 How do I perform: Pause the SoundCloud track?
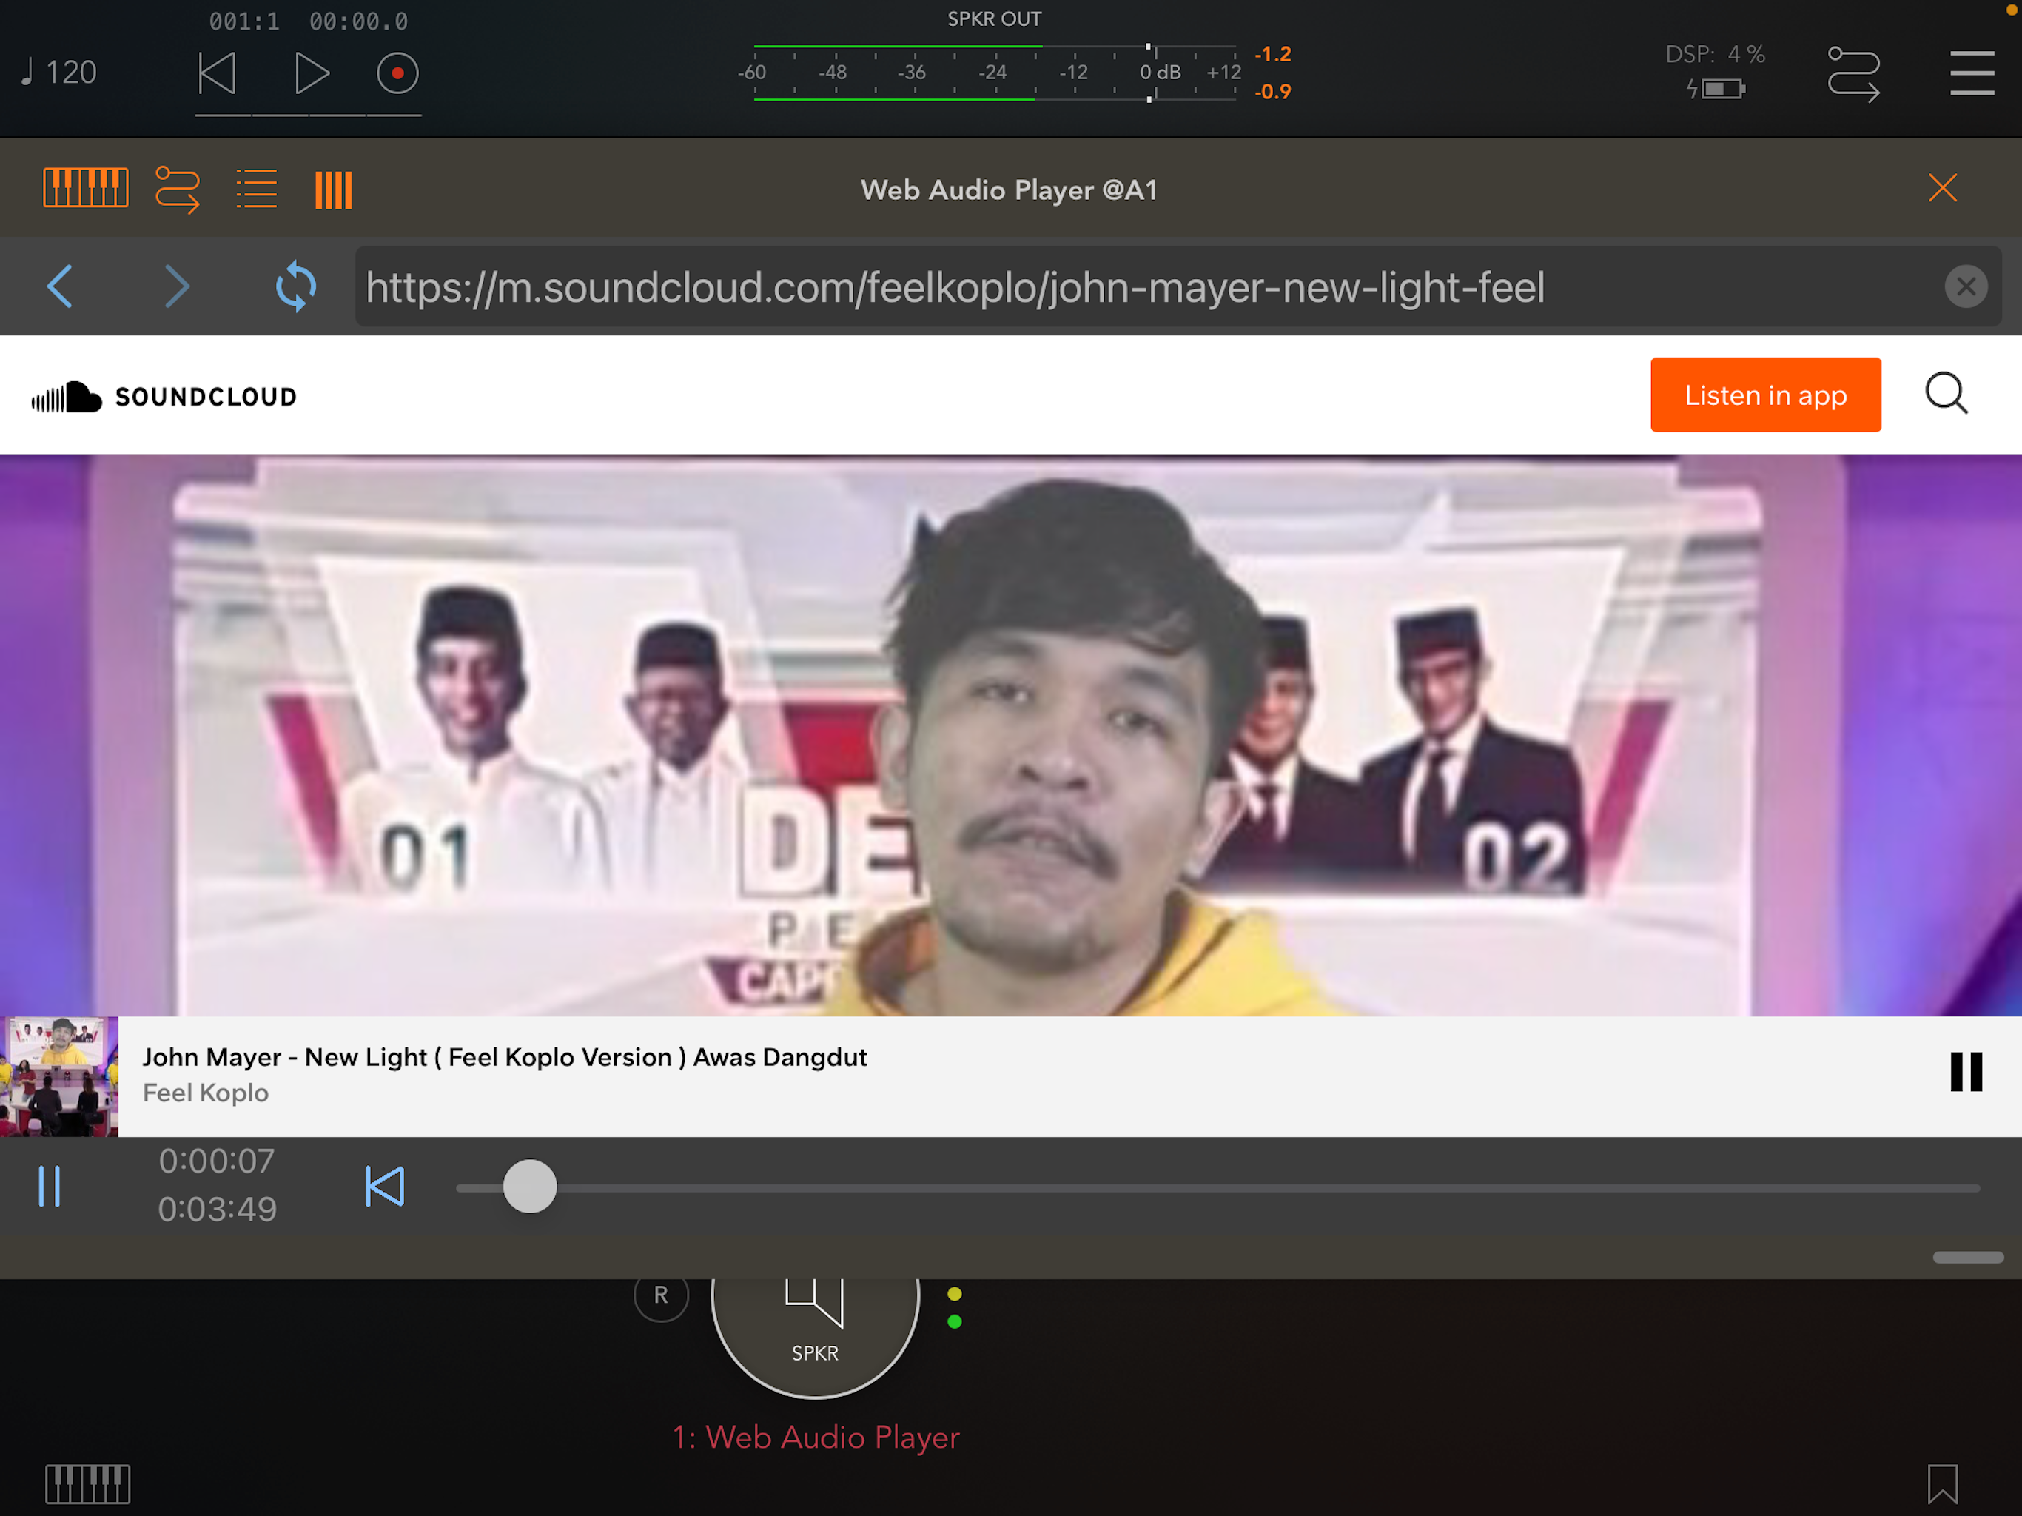tap(1965, 1072)
